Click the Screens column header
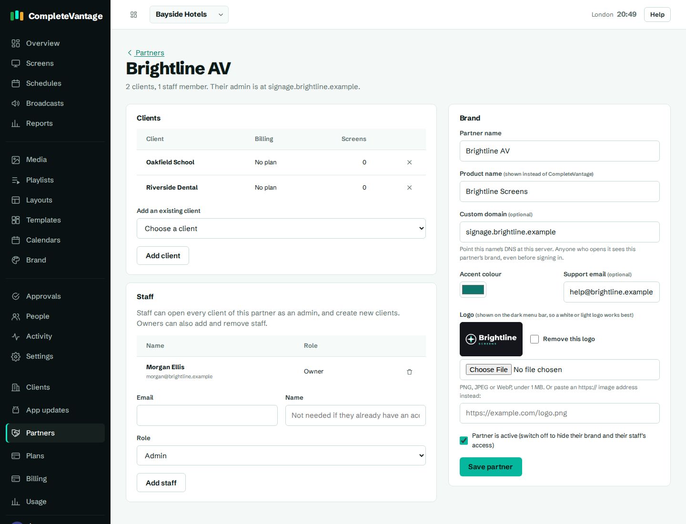Screen dimensions: 686x524 point(354,139)
